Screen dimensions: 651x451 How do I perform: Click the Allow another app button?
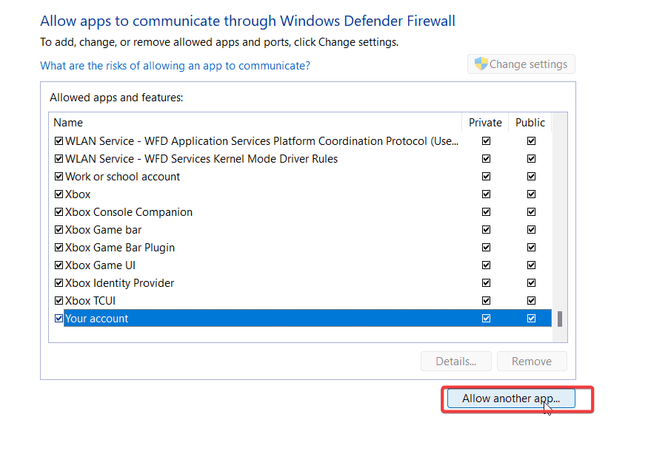pyautogui.click(x=511, y=399)
